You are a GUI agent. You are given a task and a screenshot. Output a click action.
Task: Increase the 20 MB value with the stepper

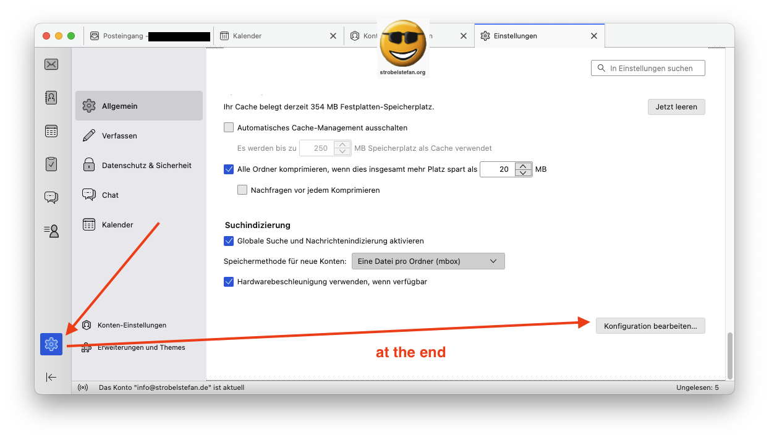[524, 166]
